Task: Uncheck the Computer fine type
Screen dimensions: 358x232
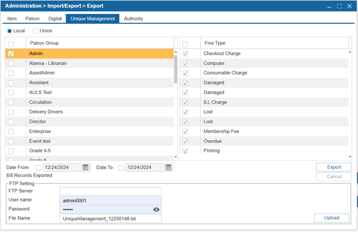Action: coord(185,63)
